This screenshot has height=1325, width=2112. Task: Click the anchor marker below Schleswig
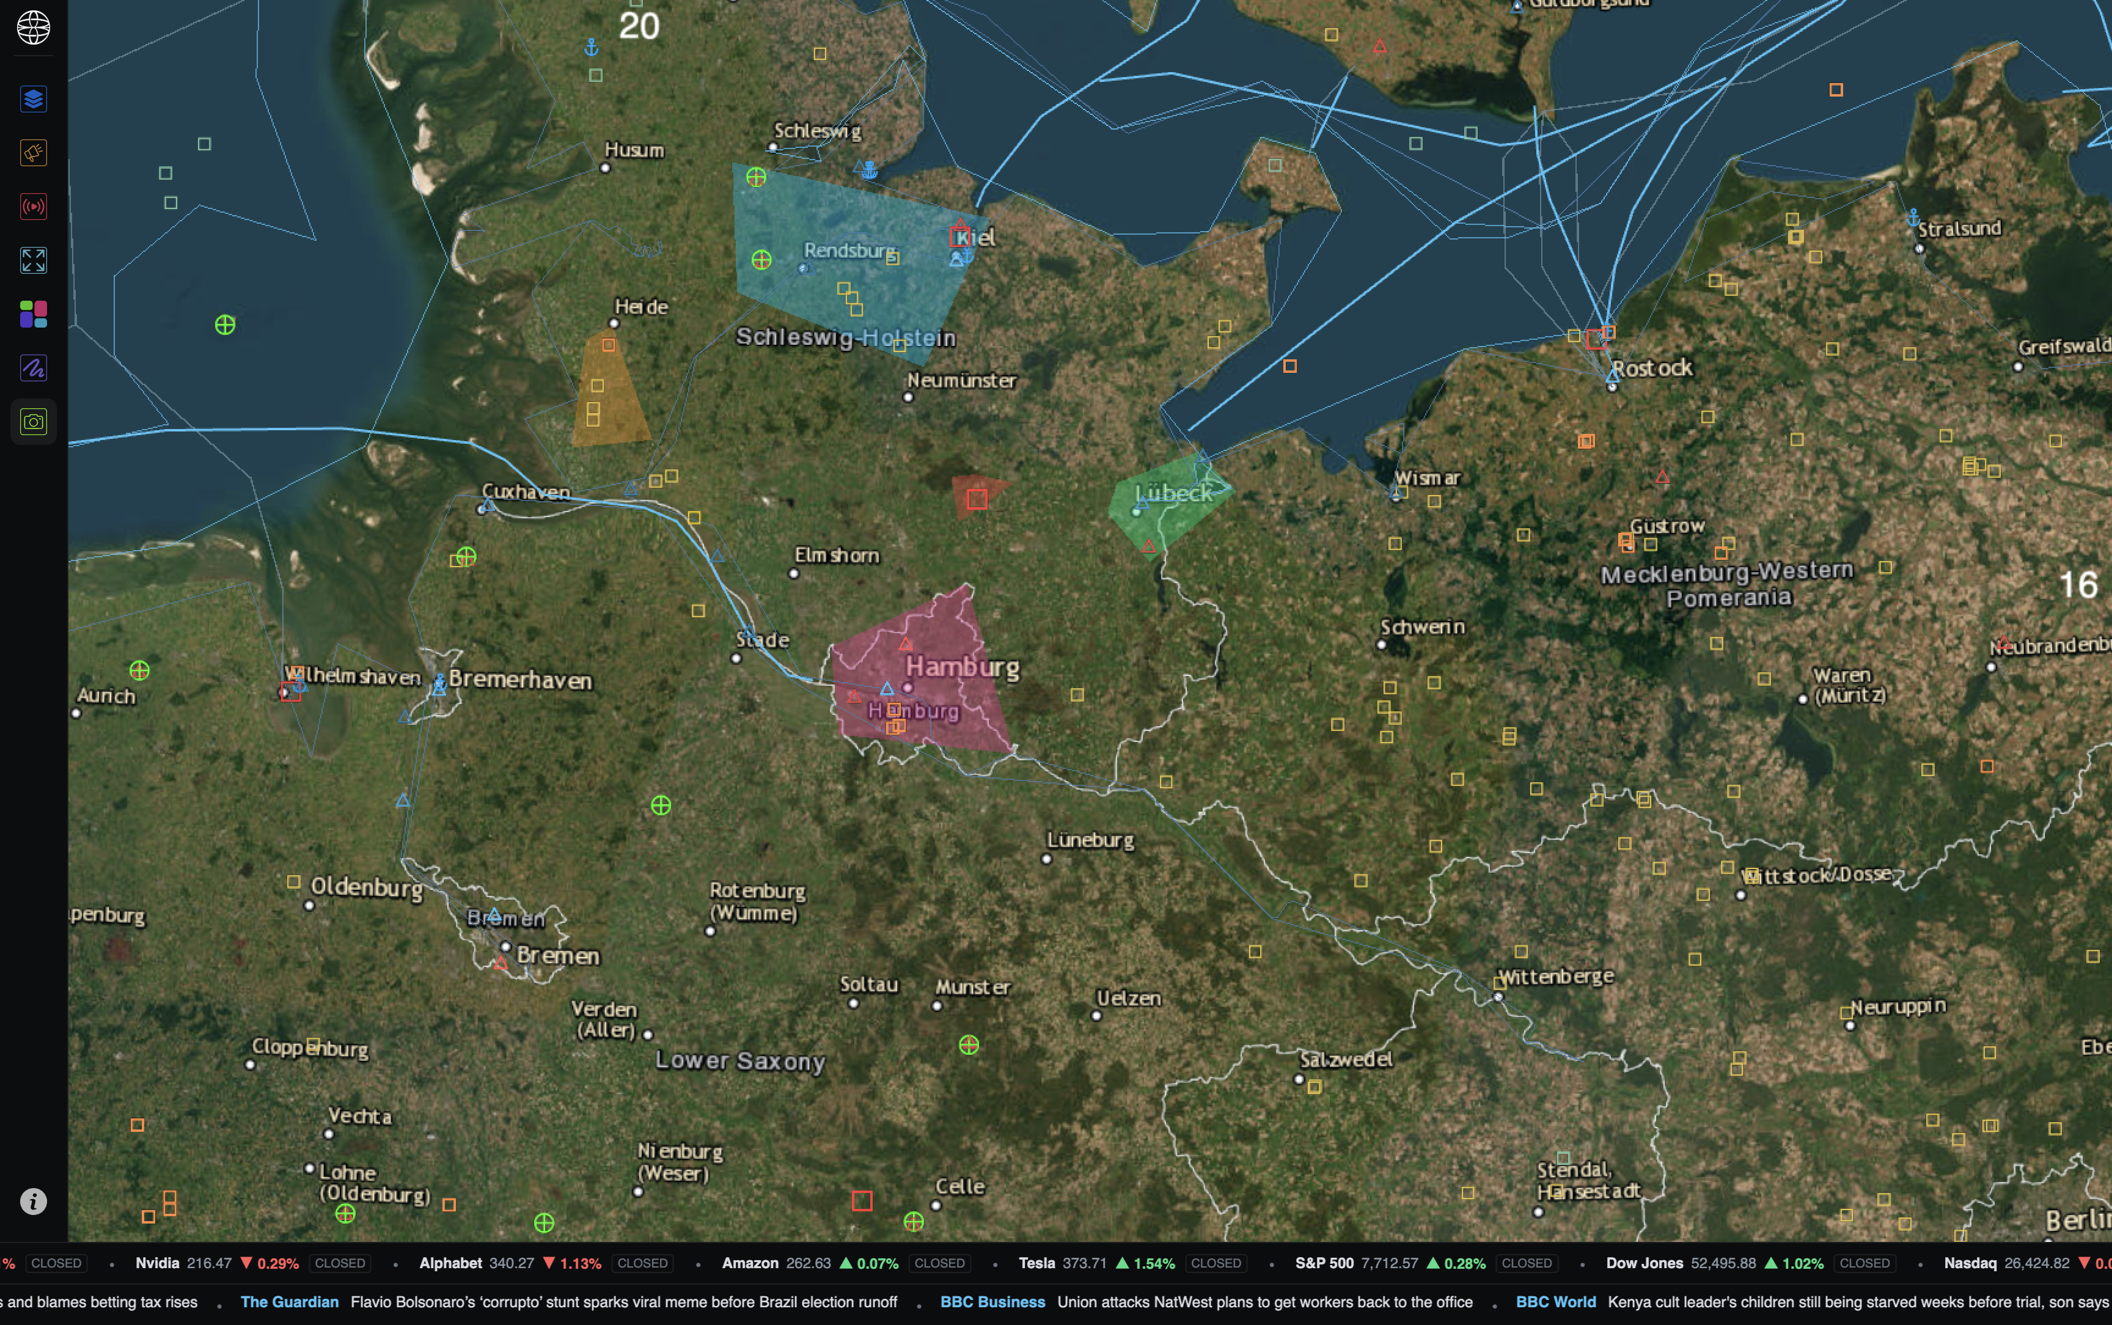coord(870,170)
